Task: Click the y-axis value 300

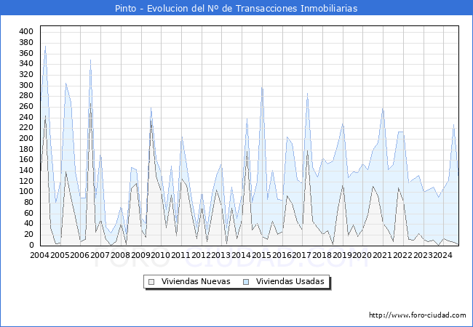Action: pos(26,85)
